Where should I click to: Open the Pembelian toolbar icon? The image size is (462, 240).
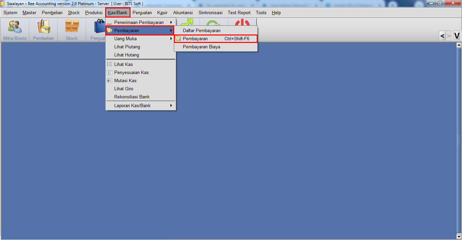43,30
